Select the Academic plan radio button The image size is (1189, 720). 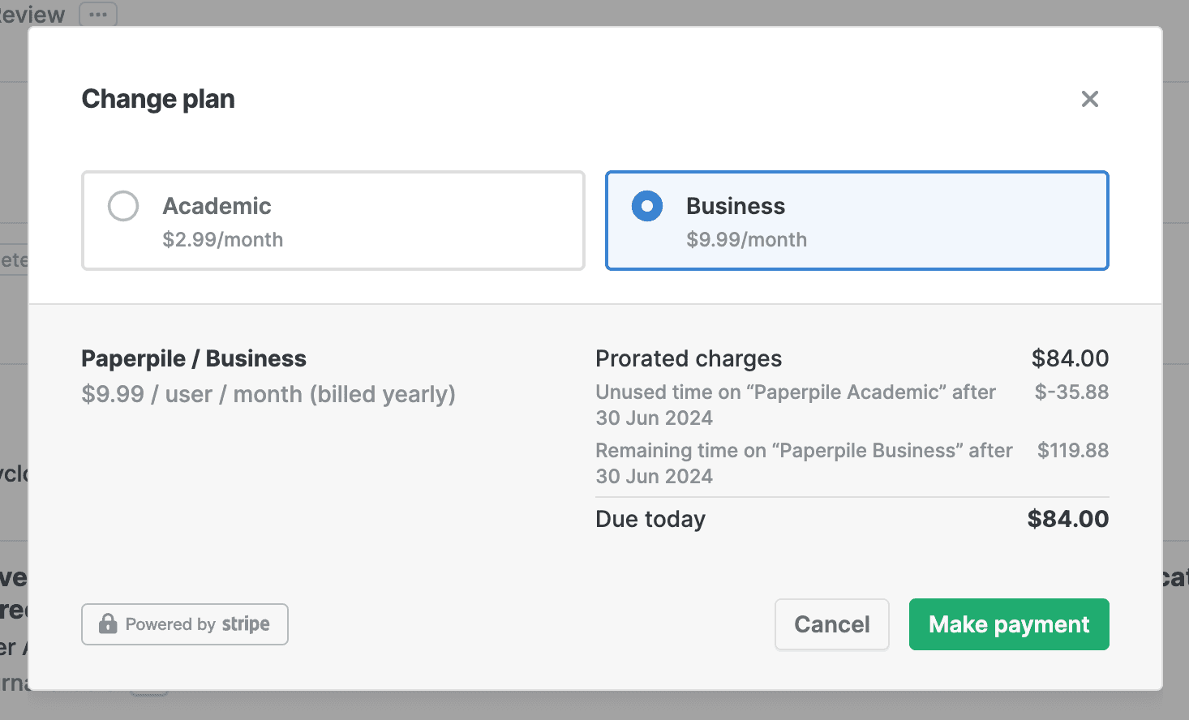point(123,206)
